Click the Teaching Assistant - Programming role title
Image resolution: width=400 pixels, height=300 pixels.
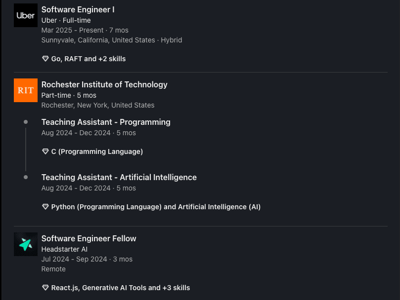pyautogui.click(x=106, y=122)
